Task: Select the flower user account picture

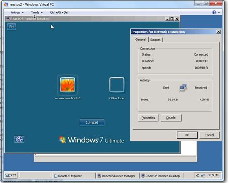Action: 68,85
